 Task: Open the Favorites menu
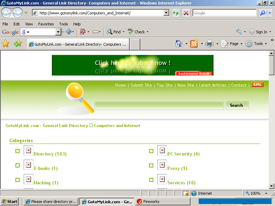(46, 24)
